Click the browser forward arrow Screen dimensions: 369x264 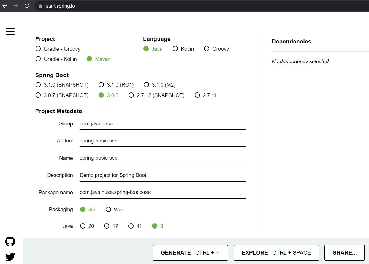[16, 6]
